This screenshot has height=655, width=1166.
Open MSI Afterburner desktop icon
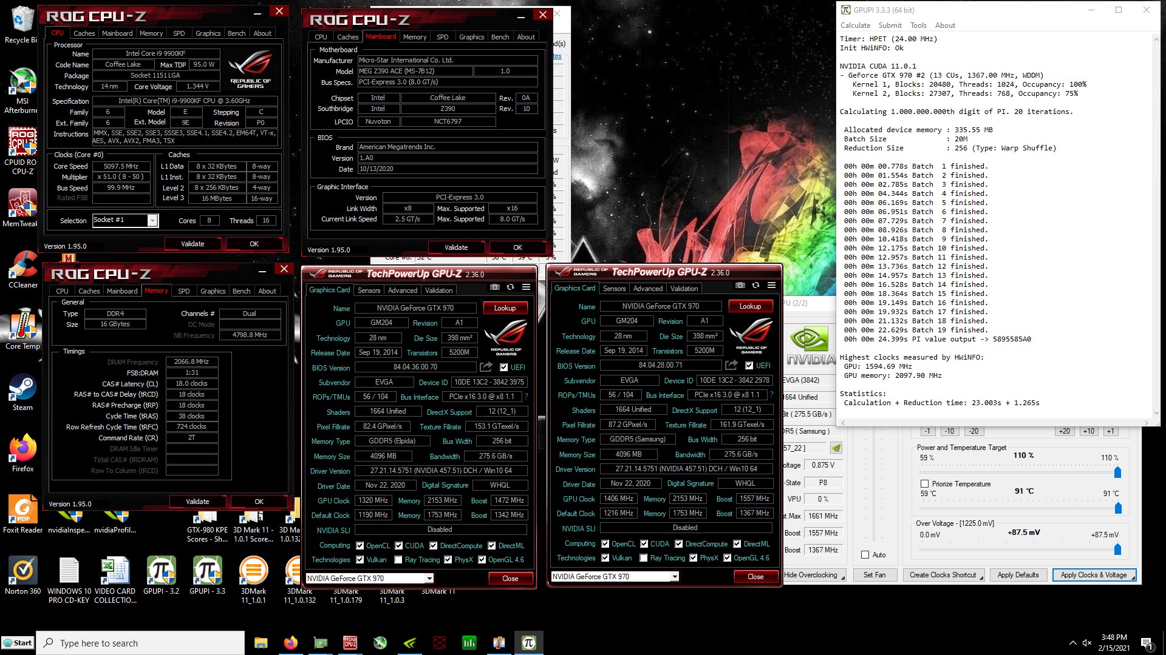(22, 91)
